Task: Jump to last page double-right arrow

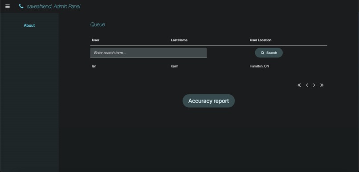Action: point(322,85)
